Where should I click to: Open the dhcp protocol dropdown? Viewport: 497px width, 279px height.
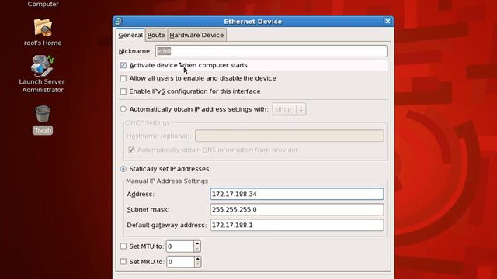tap(289, 109)
